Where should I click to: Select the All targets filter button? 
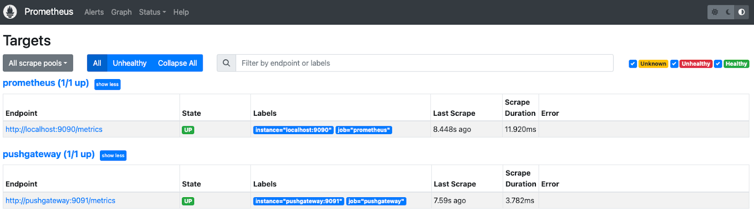pyautogui.click(x=97, y=63)
